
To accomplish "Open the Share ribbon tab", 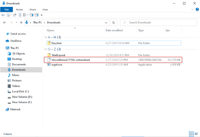I will pyautogui.click(x=33, y=10).
